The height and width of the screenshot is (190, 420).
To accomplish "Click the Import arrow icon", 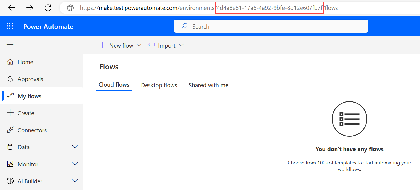I will coord(151,45).
